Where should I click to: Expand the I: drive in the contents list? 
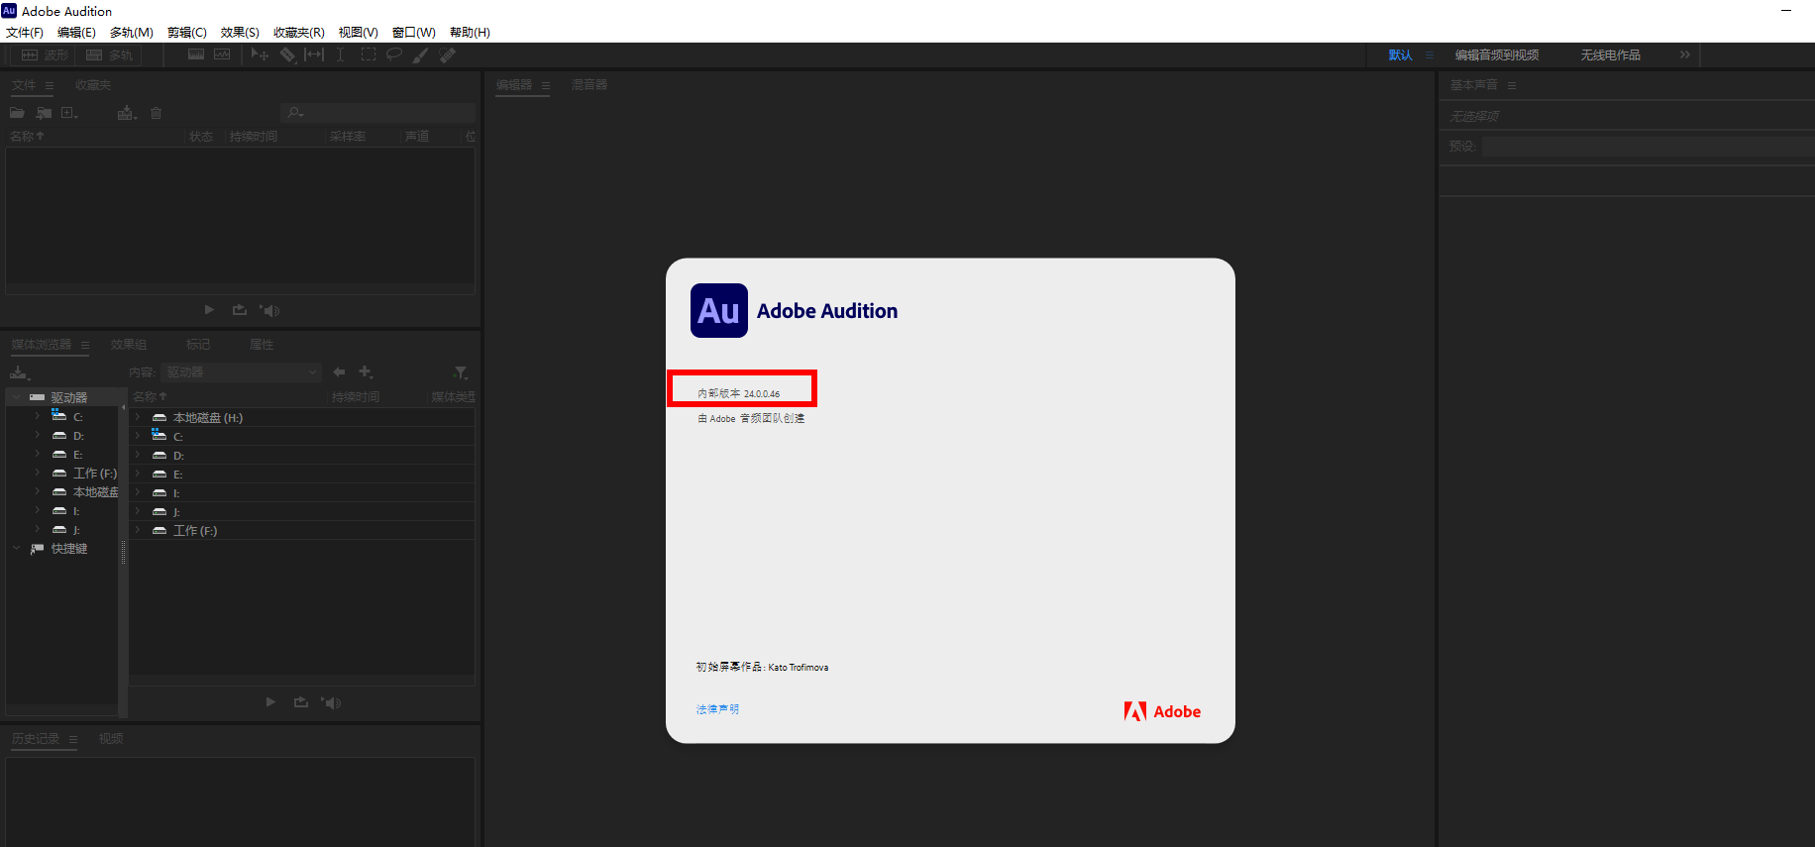click(x=138, y=492)
